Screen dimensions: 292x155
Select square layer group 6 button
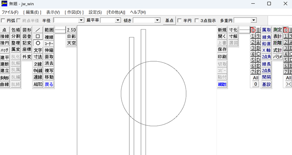point(286,66)
